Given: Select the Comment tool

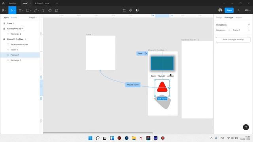Looking at the screenshot, I should (x=57, y=10).
